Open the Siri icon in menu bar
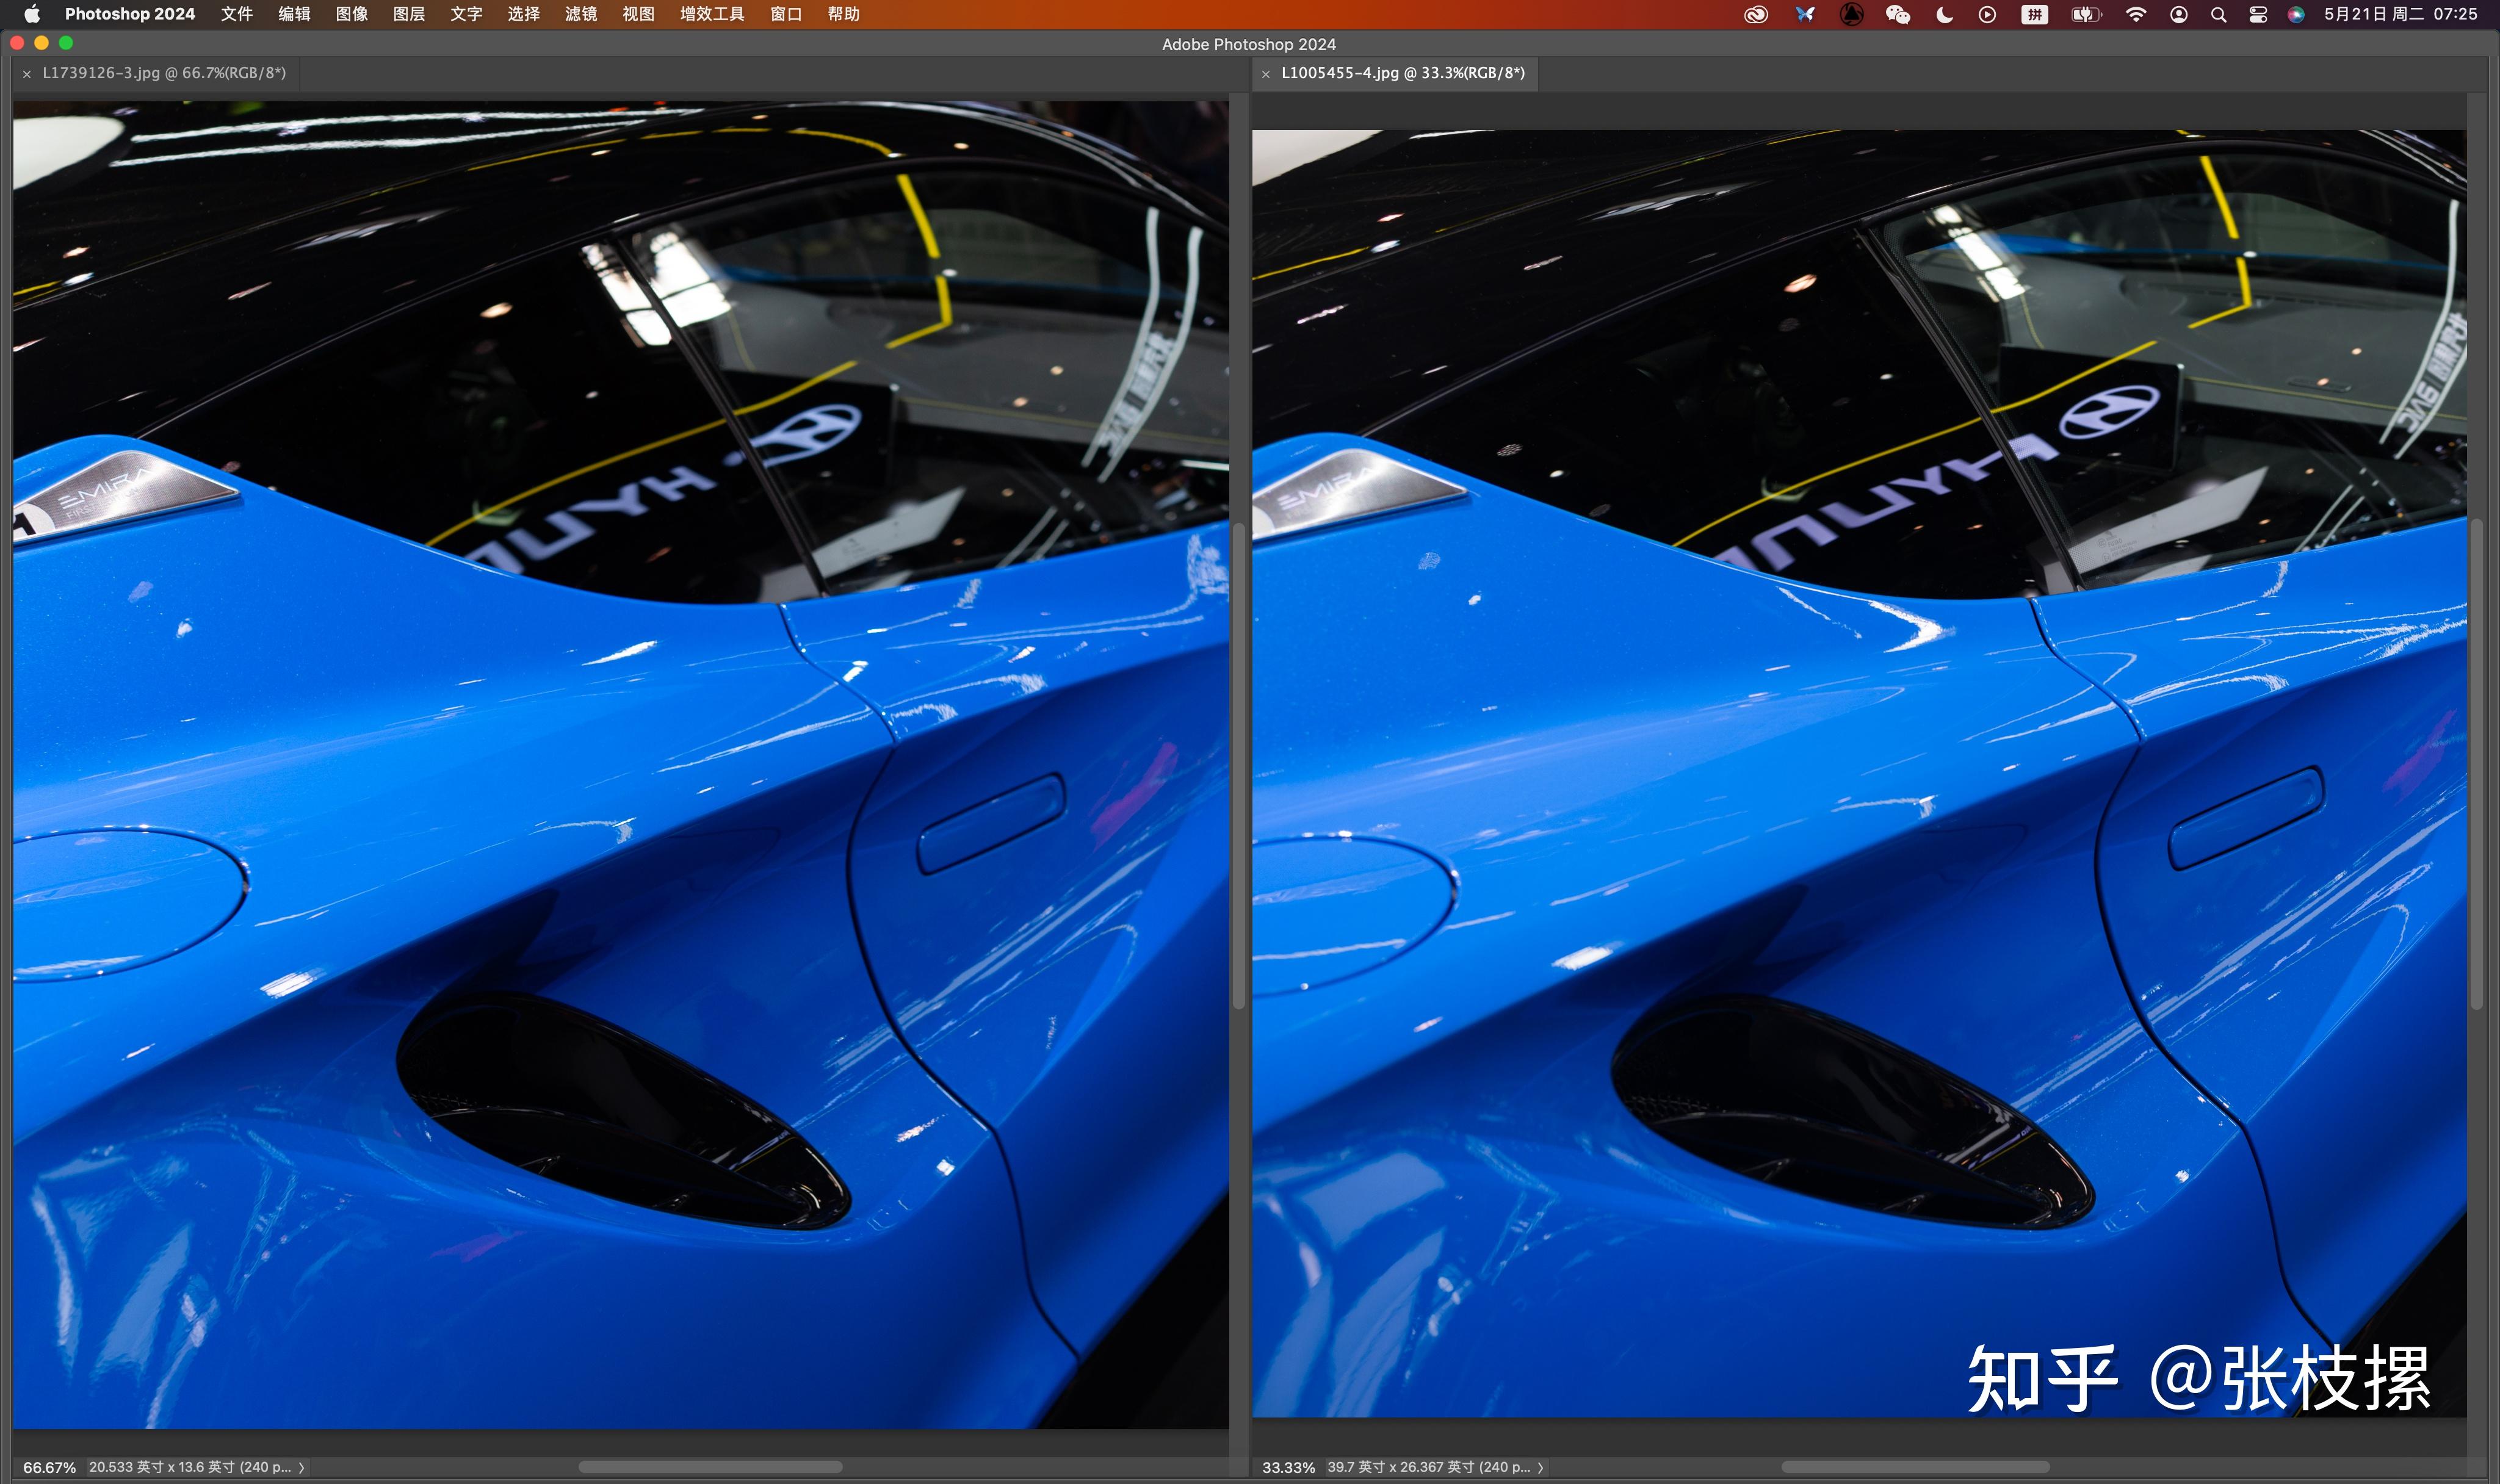The width and height of the screenshot is (2500, 1484). (x=2296, y=14)
